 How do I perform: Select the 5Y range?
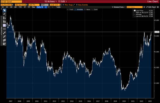coord(29,7)
